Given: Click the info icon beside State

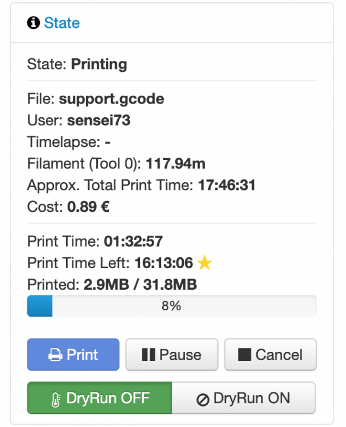Looking at the screenshot, I should [x=33, y=23].
